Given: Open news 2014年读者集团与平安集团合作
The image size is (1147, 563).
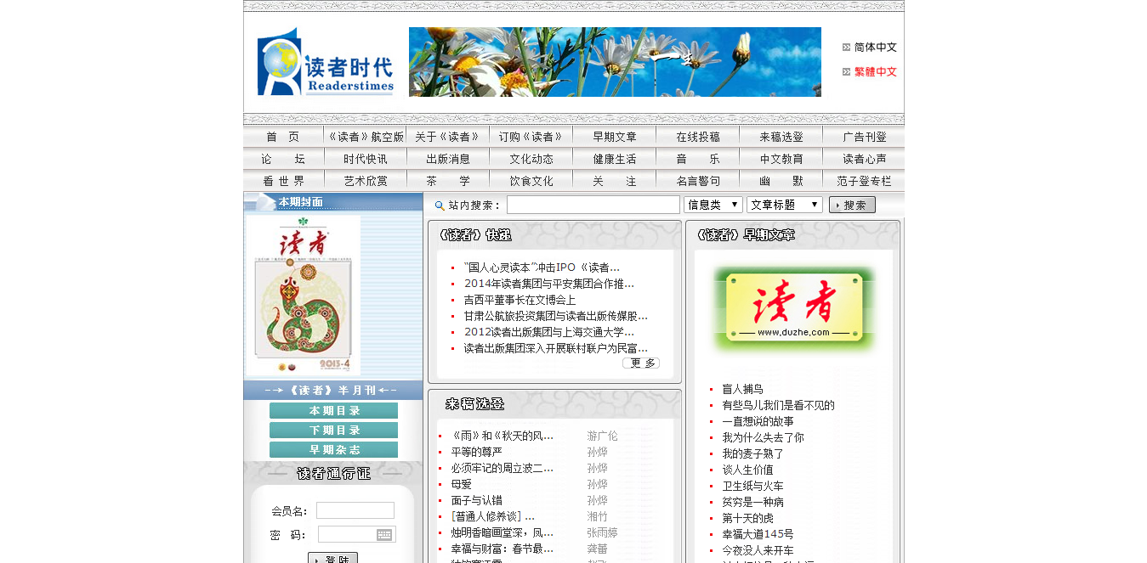Looking at the screenshot, I should [x=549, y=284].
